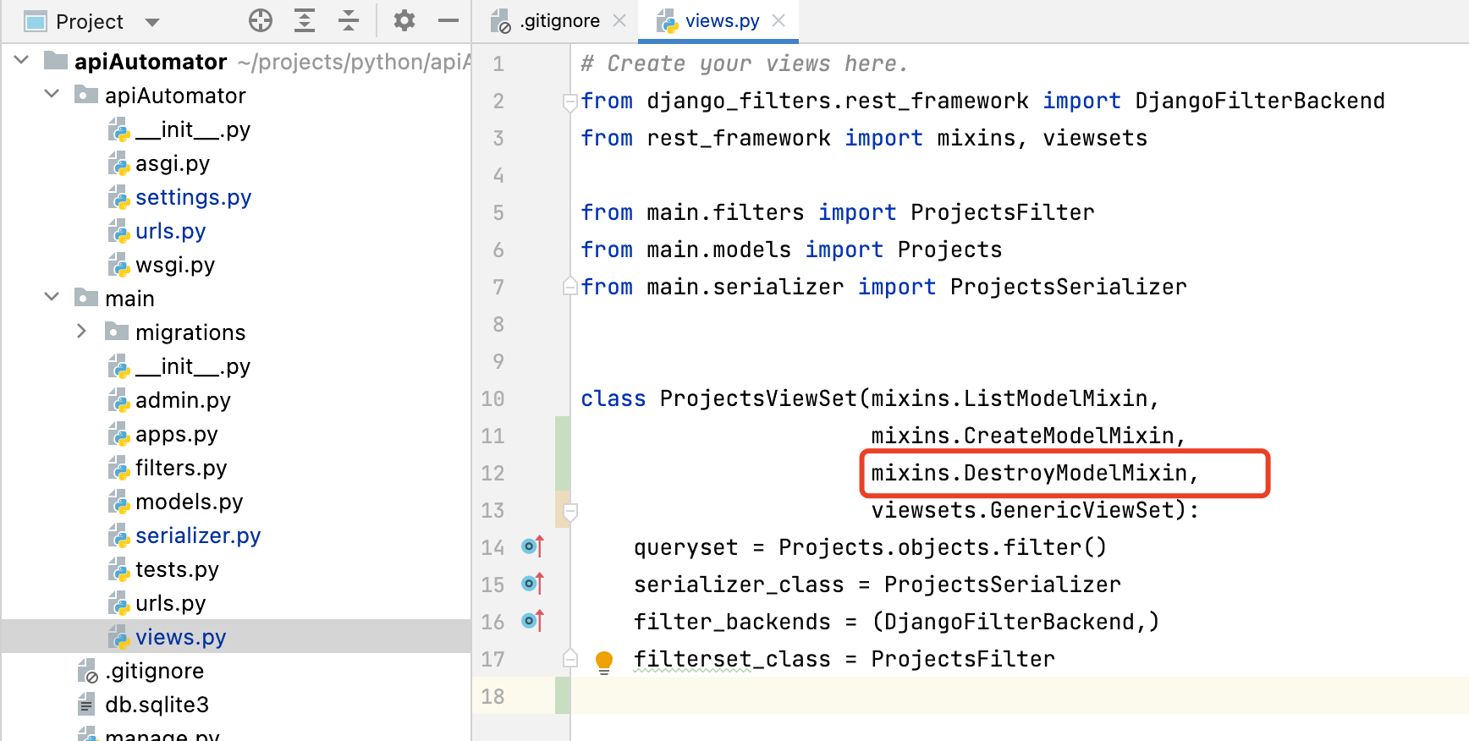Viewport: 1469px width, 741px height.
Task: Open Project panel settings gear
Action: [x=404, y=21]
